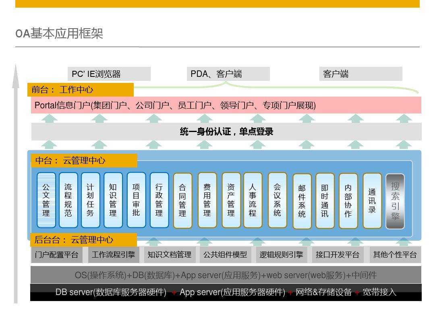Screen dimensions: 435x326
Task: Click the 人事流程 module box
Action: (253, 200)
